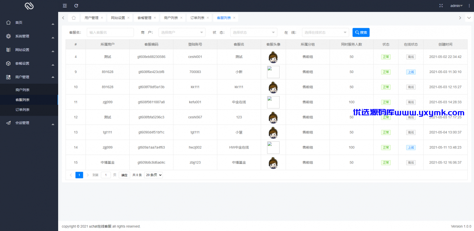Open the 选择状态 dropdown
The height and width of the screenshot is (231, 474).
[254, 32]
